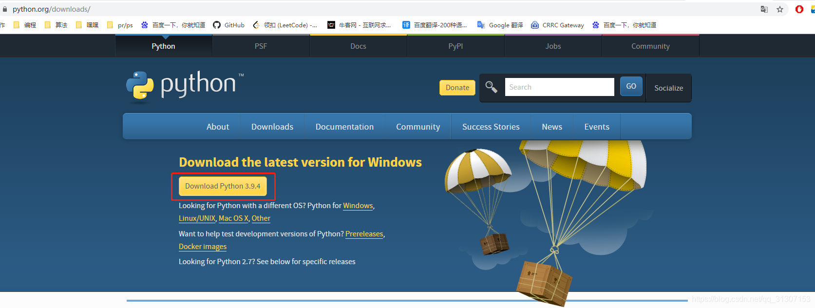Open the first 百度一下 bookmark
This screenshot has height=308, width=815.
click(173, 25)
